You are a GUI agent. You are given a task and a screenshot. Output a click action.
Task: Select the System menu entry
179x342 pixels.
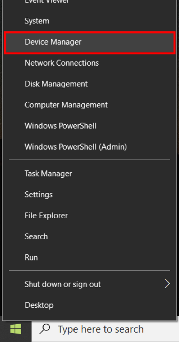pos(90,21)
